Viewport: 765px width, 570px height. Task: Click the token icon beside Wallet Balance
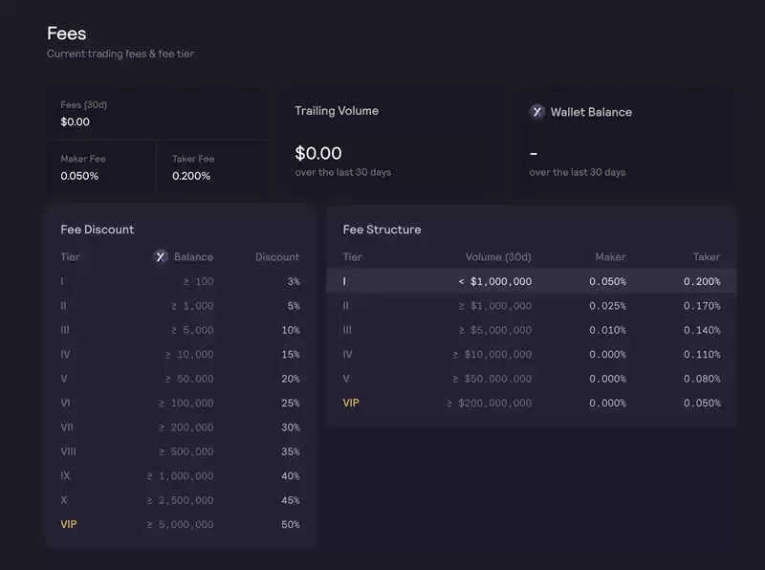(x=537, y=112)
